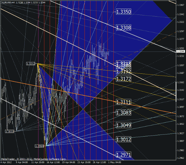Click the 1 May 04:00 time axis label
Screen dimensions: 186x165
115,162
